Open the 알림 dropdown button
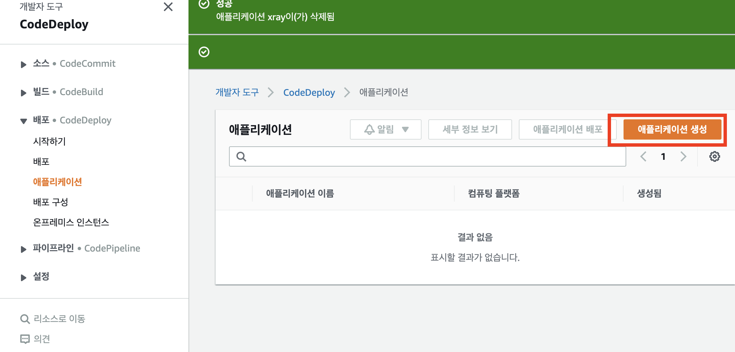The height and width of the screenshot is (352, 735). 386,129
